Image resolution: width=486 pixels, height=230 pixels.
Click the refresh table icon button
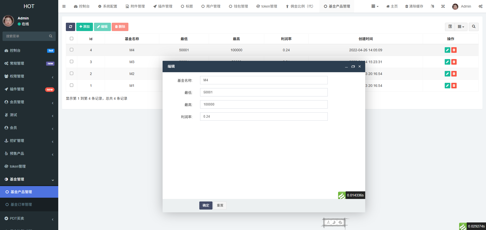click(70, 27)
